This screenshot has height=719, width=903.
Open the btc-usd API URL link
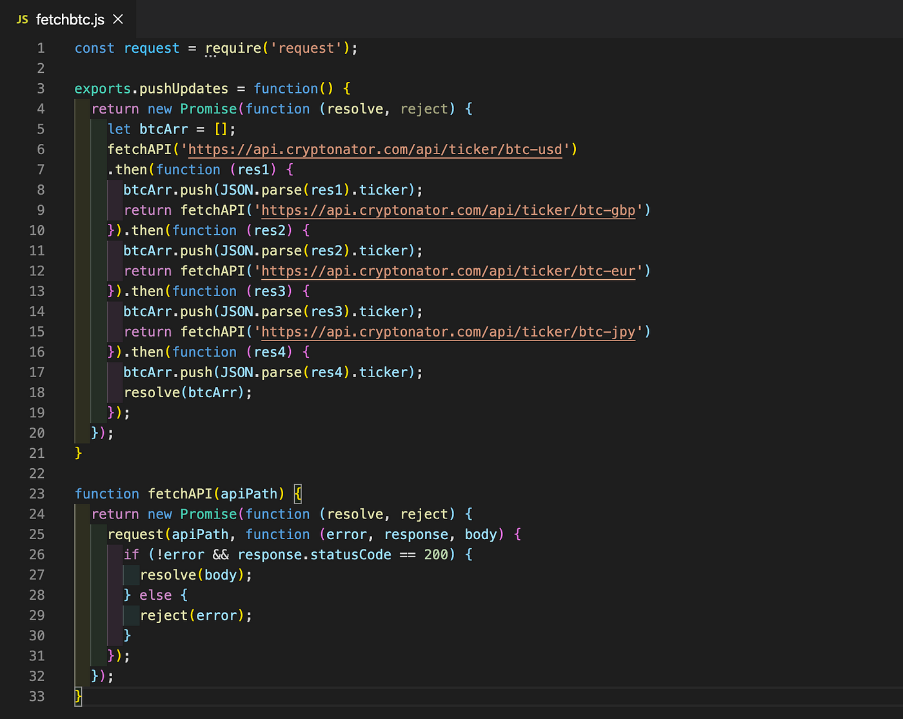point(375,150)
